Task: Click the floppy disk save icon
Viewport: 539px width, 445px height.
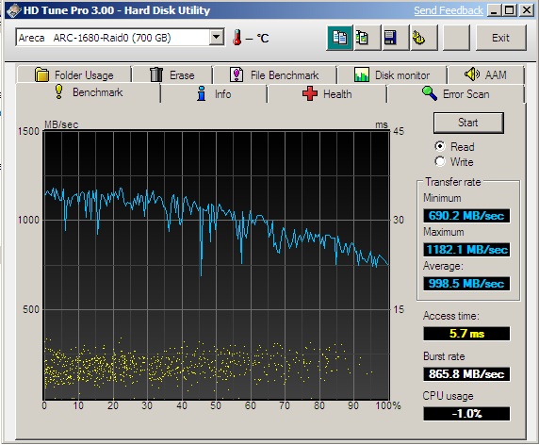Action: (396, 38)
